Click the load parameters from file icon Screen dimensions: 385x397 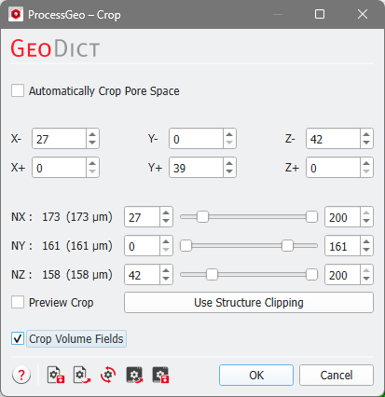(x=82, y=375)
